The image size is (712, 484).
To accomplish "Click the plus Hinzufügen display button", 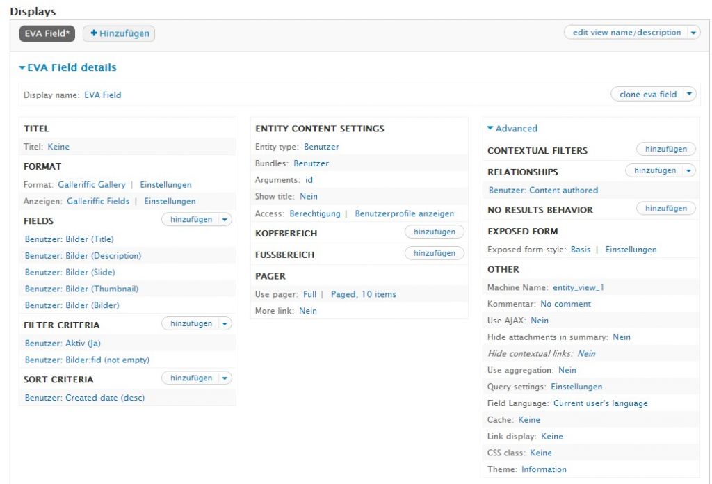I will coord(119,33).
